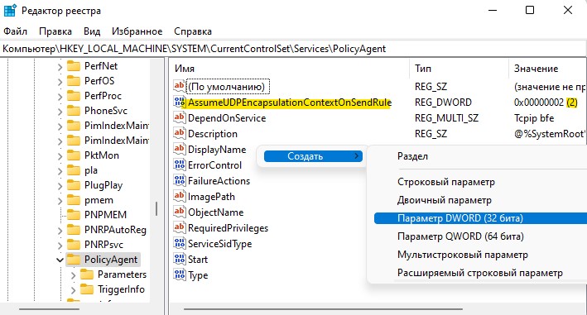
Task: Select Параметр DWORD (32 бита)
Action: pyautogui.click(x=480, y=218)
